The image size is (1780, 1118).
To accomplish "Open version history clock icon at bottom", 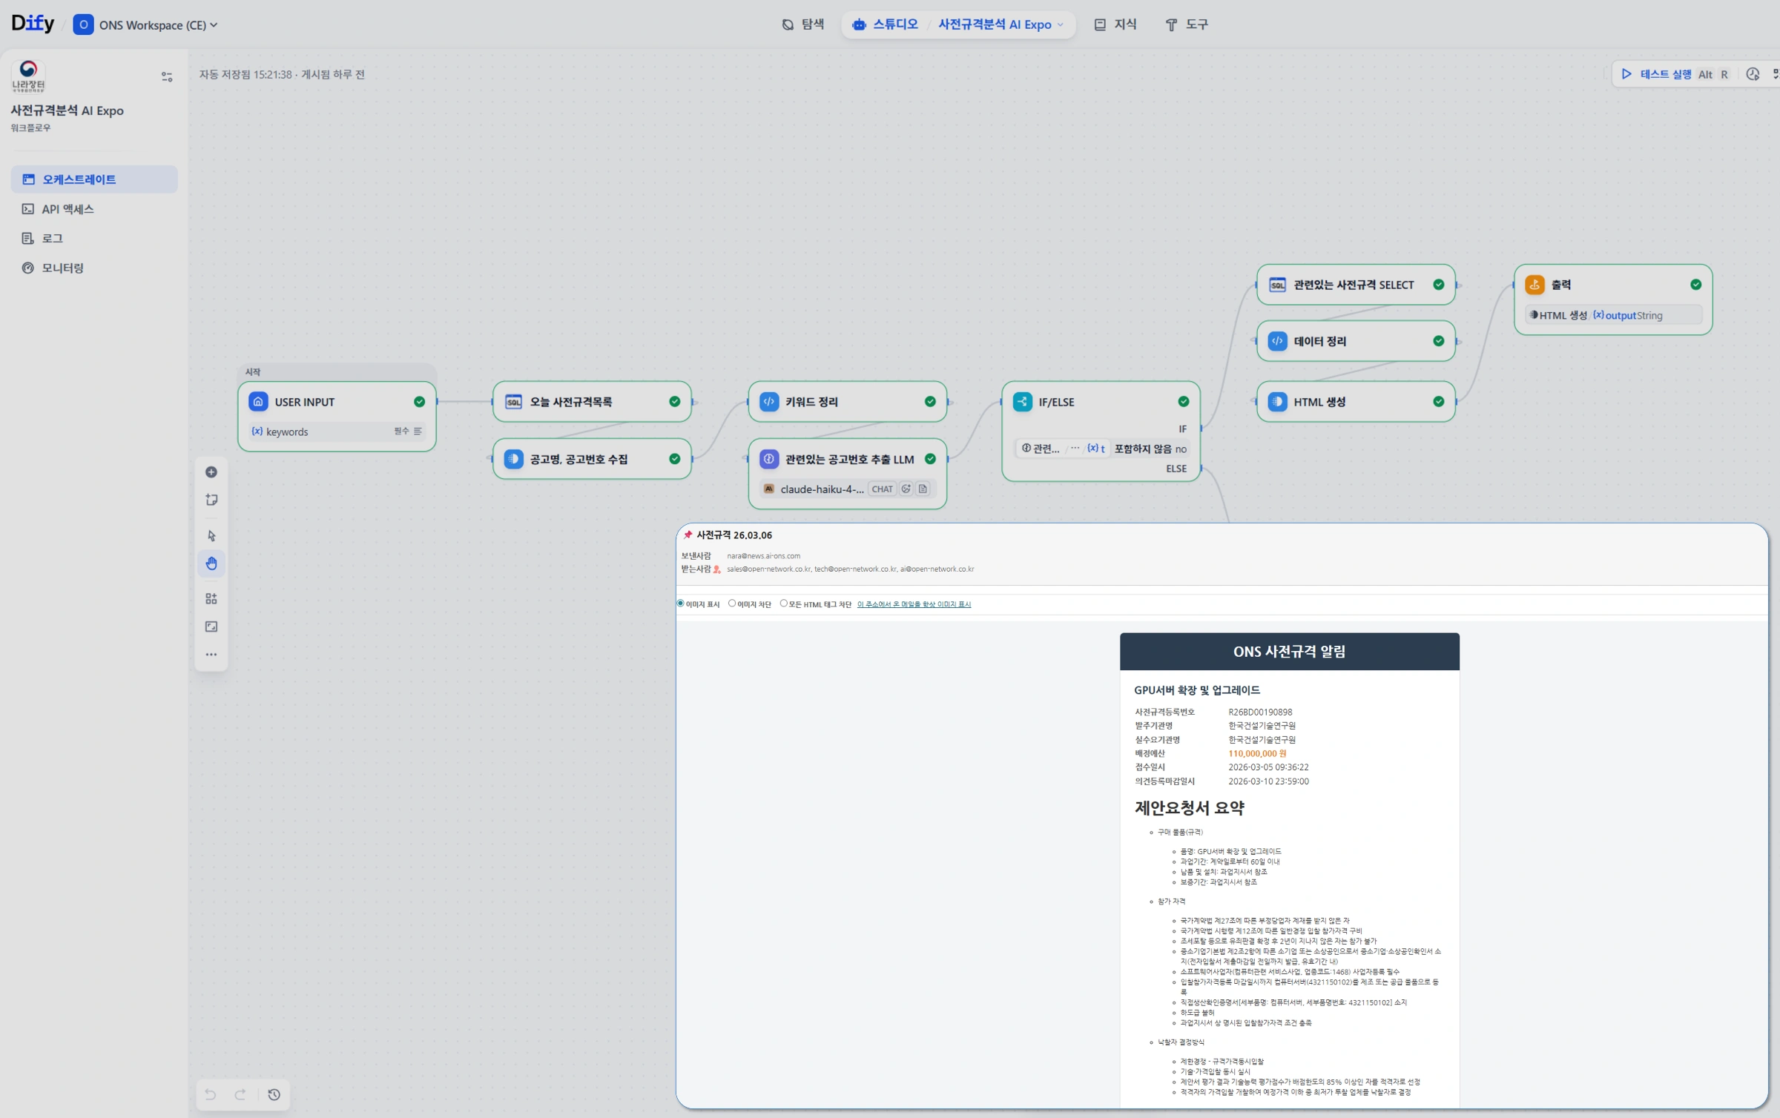I will (x=274, y=1094).
